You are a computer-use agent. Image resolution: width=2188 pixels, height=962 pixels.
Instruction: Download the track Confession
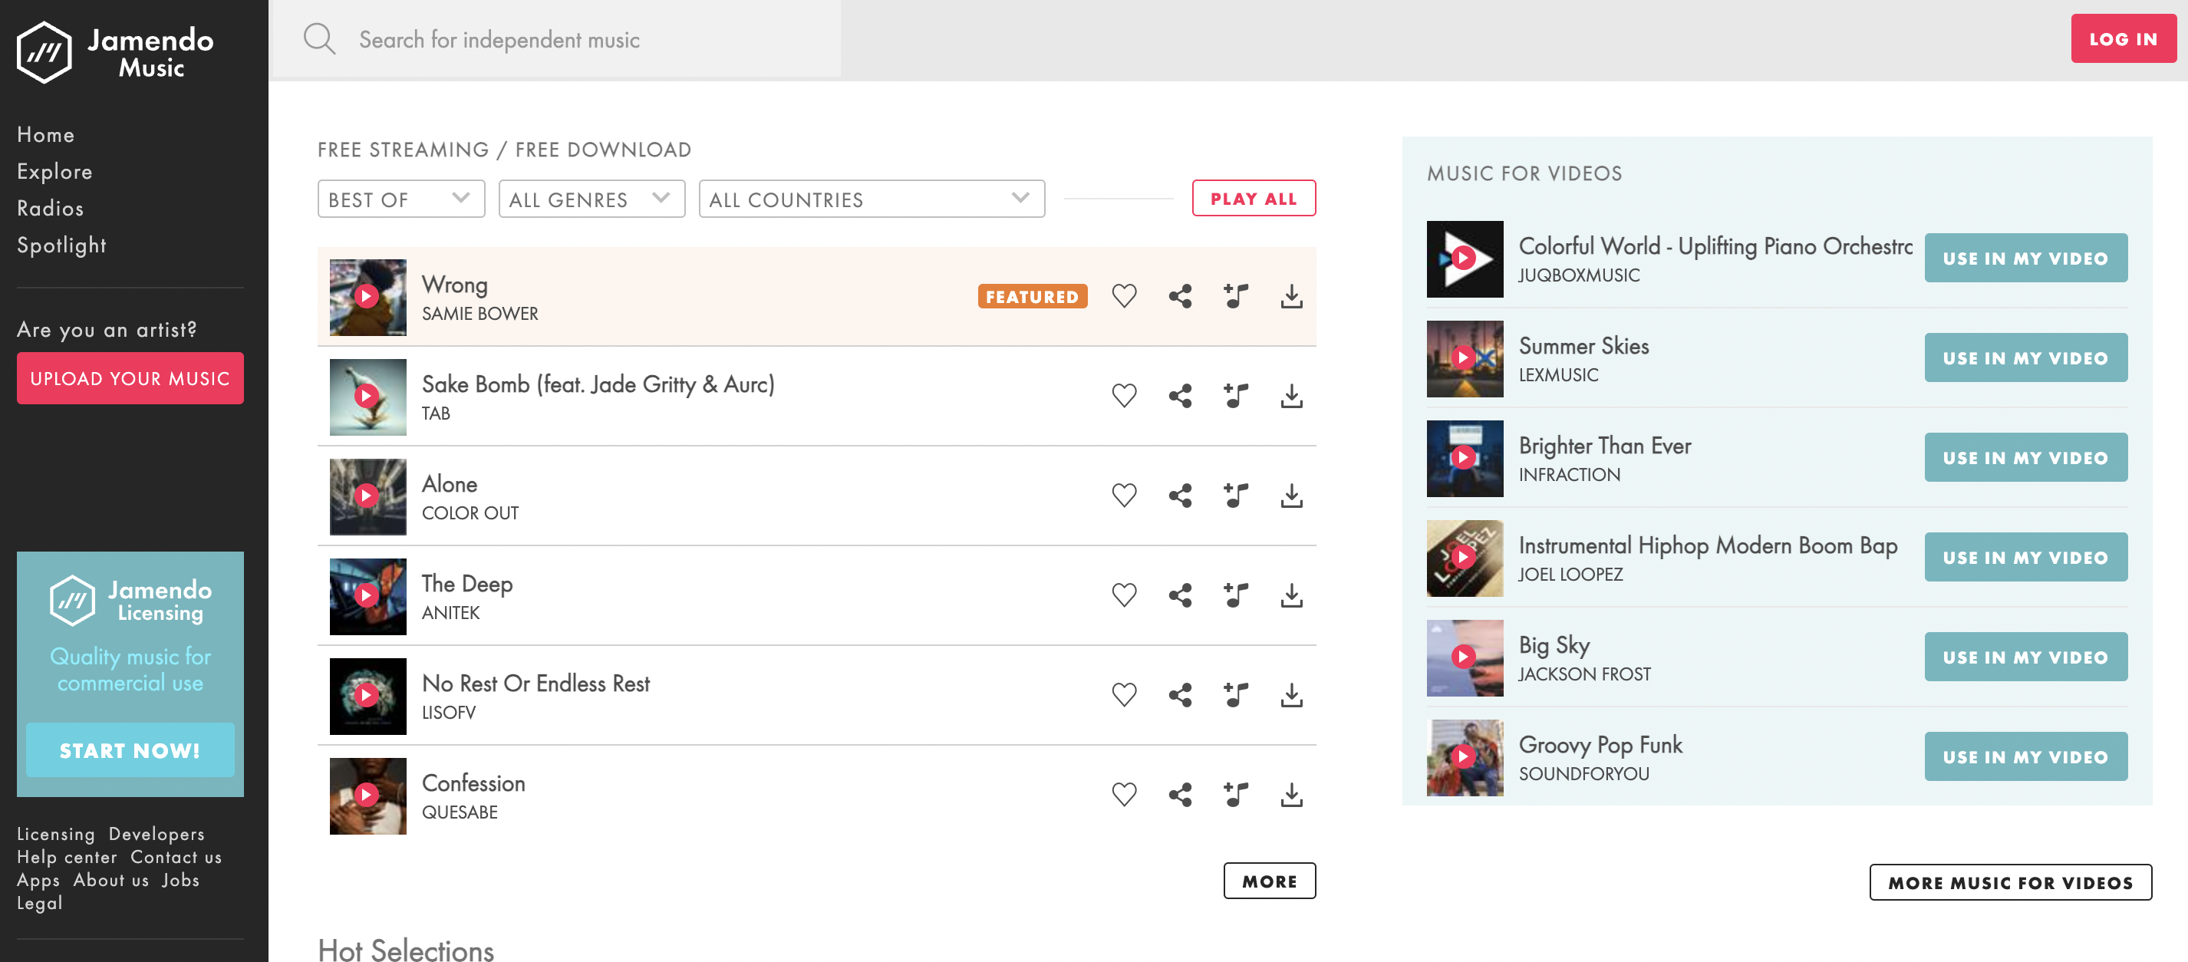coord(1291,795)
